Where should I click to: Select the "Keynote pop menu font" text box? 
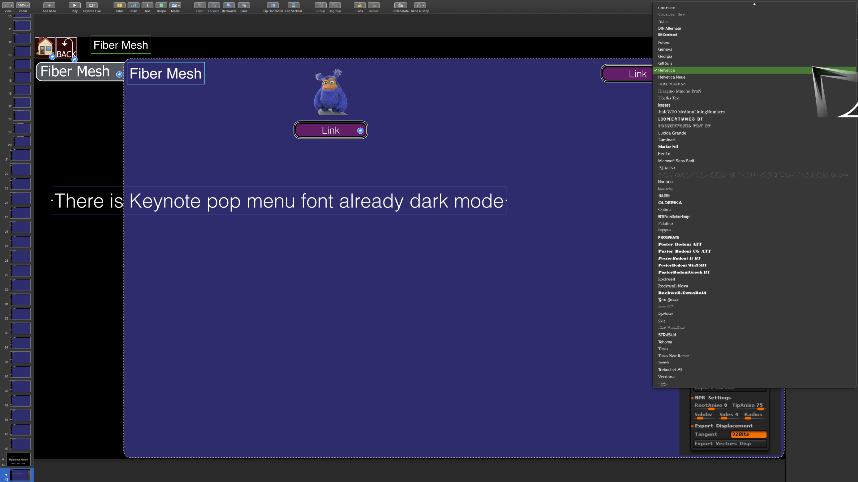279,201
